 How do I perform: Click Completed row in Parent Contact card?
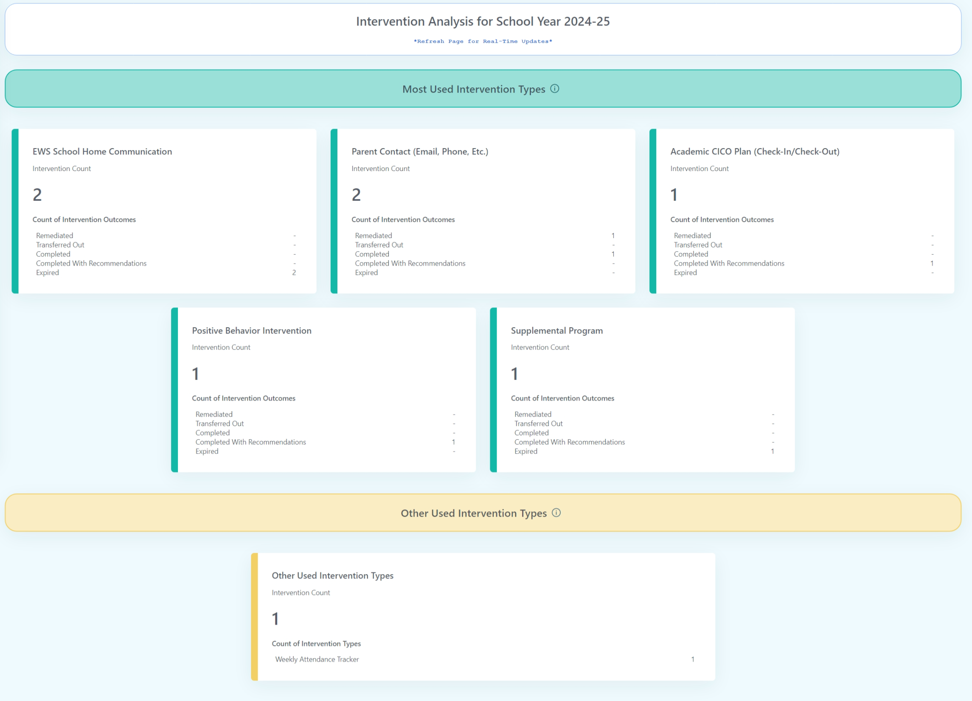pos(371,254)
